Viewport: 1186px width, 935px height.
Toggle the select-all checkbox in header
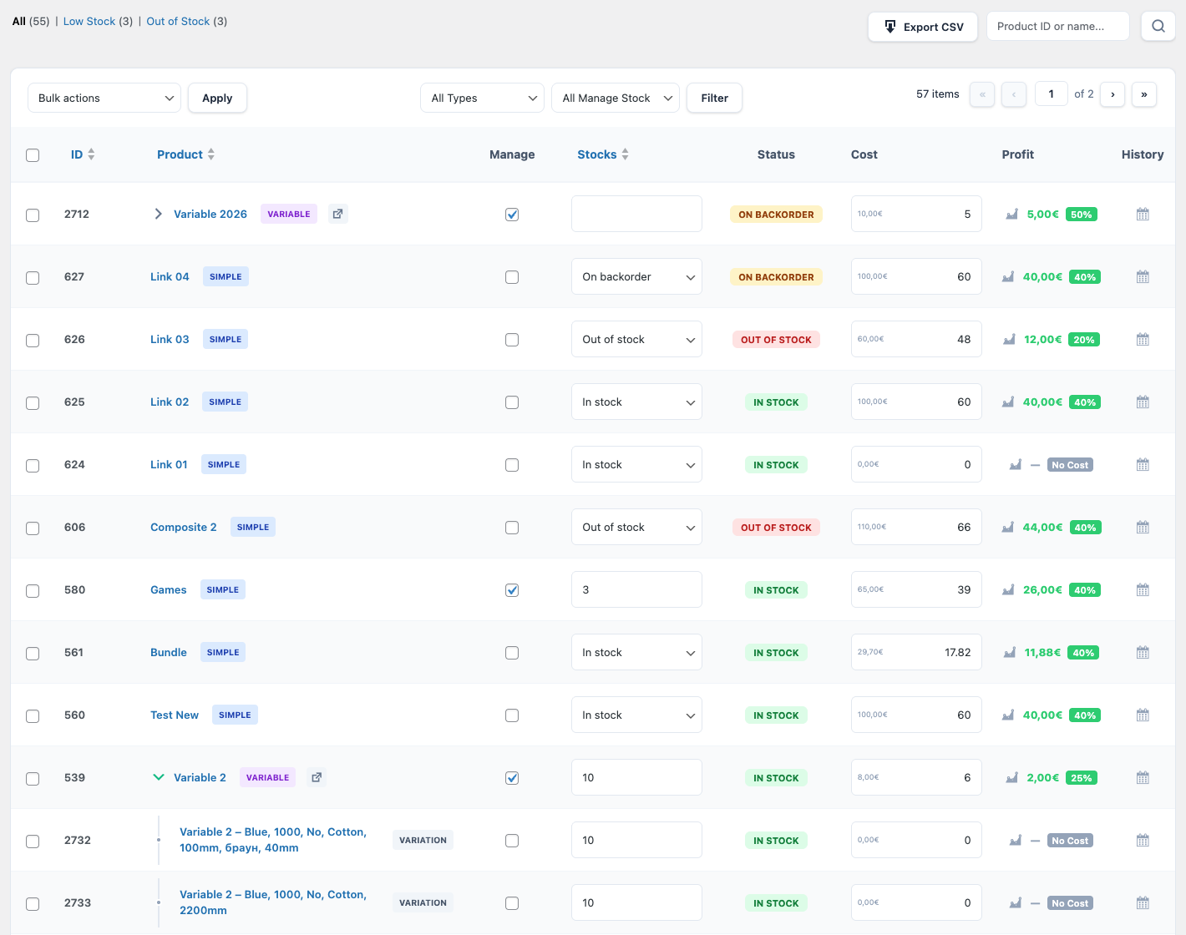point(33,155)
